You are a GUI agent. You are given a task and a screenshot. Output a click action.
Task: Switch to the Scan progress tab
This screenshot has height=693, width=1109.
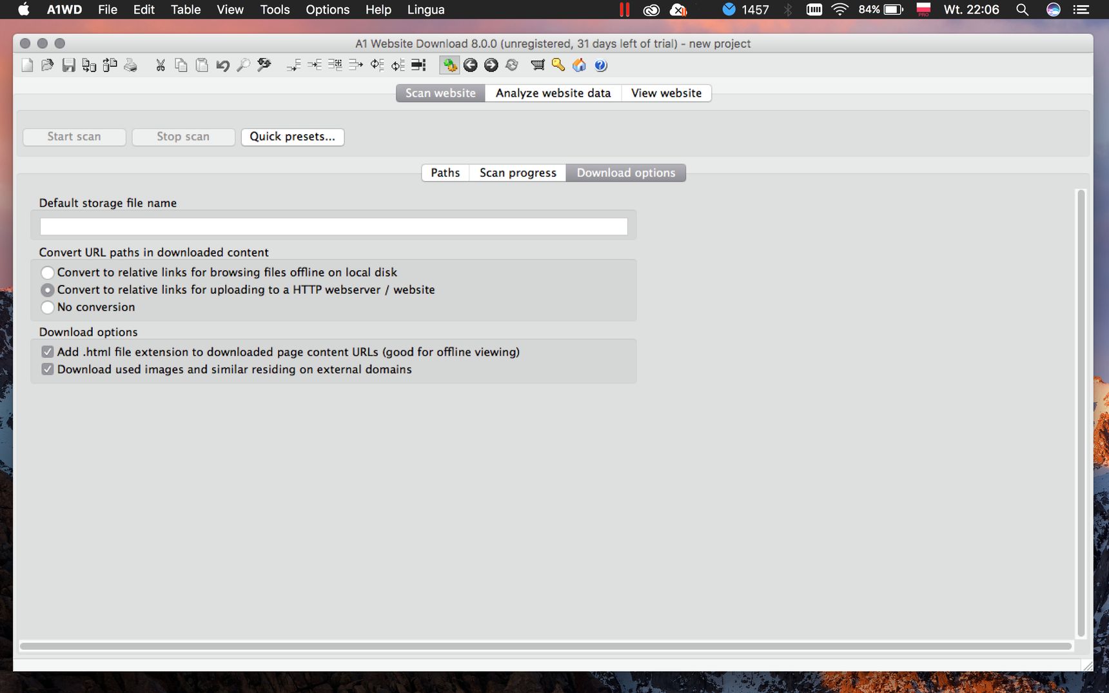coord(518,173)
